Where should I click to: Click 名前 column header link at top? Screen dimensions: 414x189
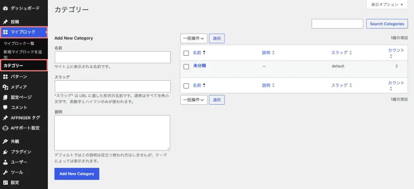coord(197,53)
